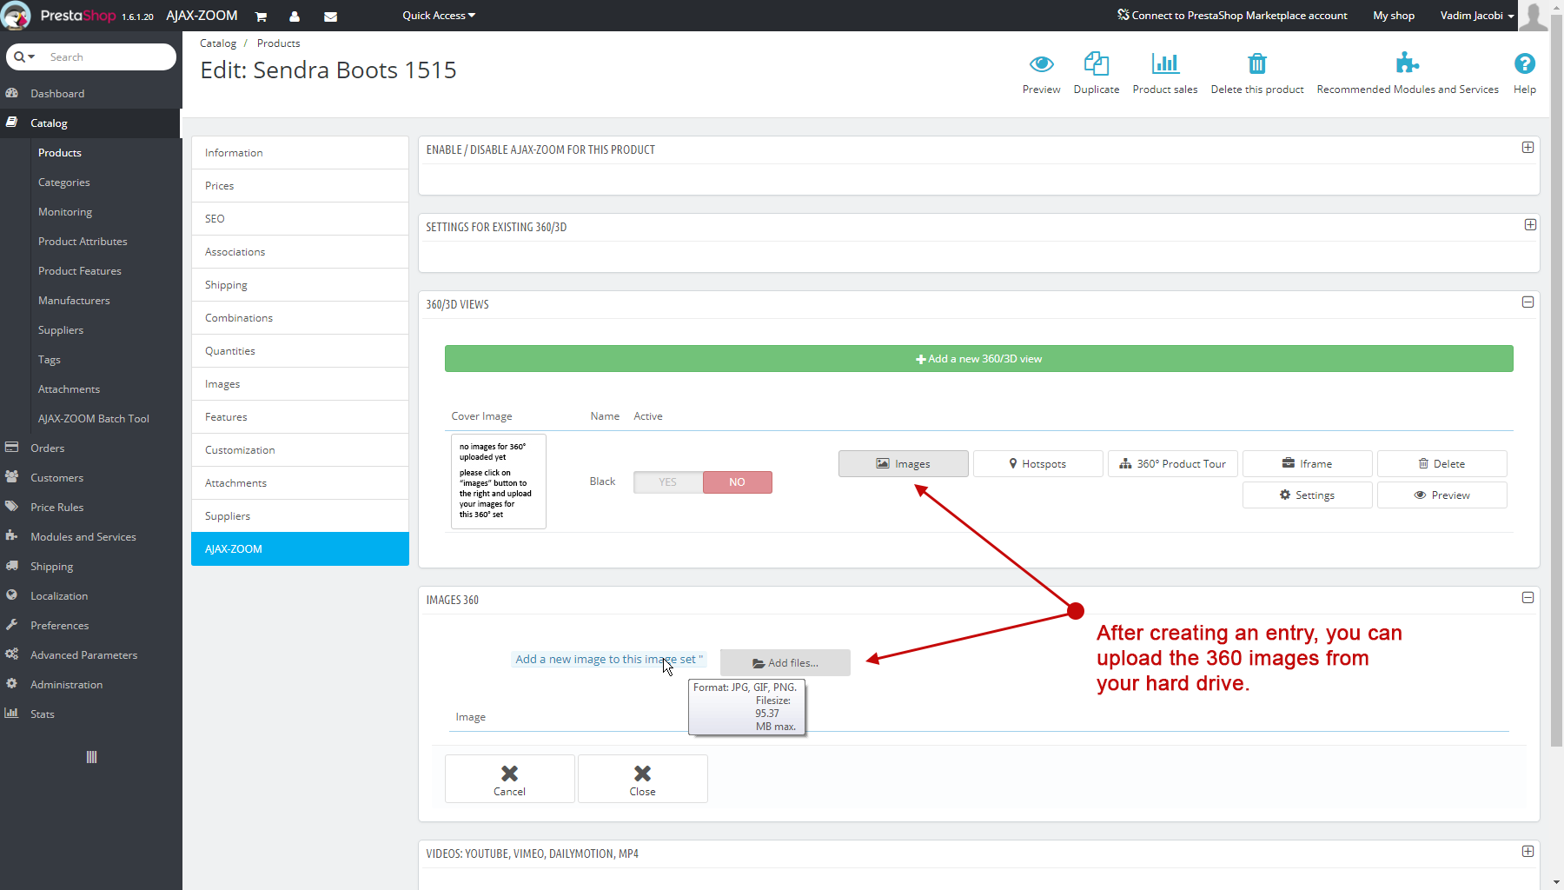Screen dimensions: 1564x890
Task: Open the Price Rules sidebar menu
Action: 90,508
